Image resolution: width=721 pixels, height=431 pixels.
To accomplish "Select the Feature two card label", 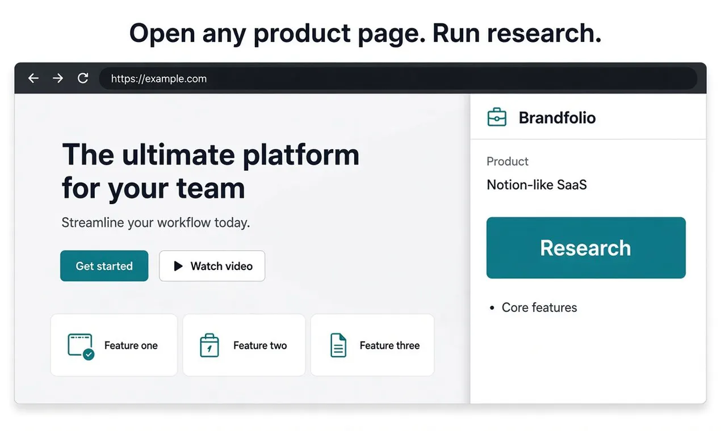I will click(x=260, y=345).
